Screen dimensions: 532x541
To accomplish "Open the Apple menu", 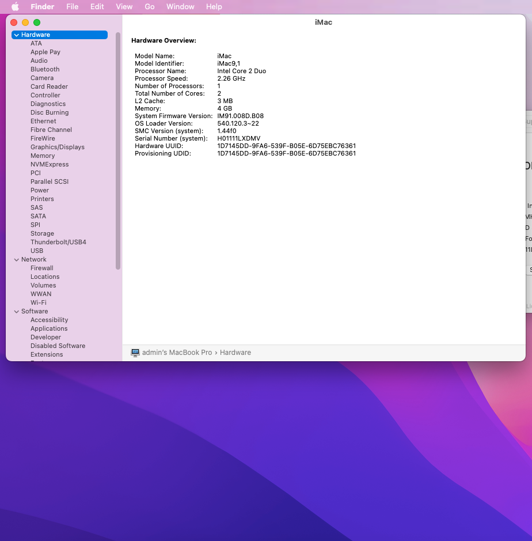I will pos(15,6).
